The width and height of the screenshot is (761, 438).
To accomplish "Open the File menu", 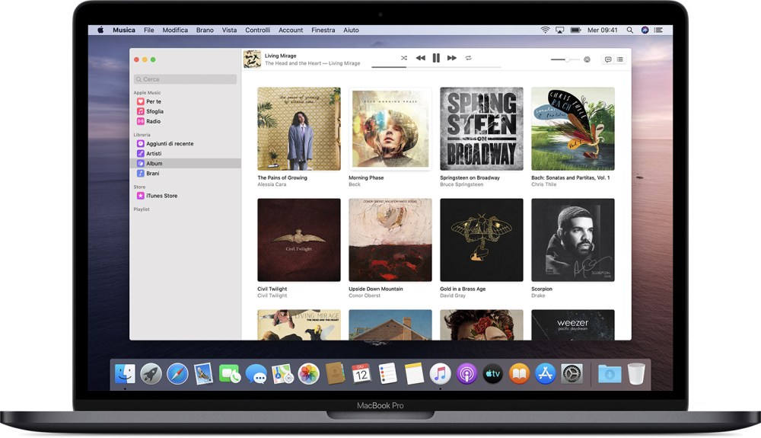I will (149, 30).
